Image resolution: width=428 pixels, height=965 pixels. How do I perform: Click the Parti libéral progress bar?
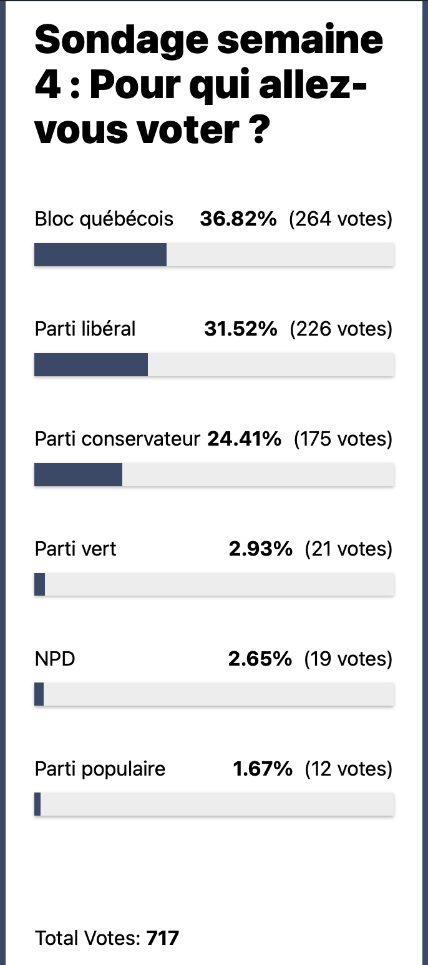pos(214,364)
